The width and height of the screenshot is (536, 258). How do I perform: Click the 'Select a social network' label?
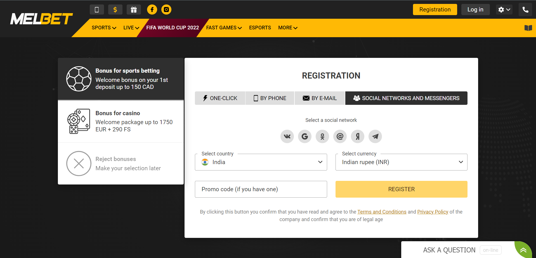pos(331,120)
